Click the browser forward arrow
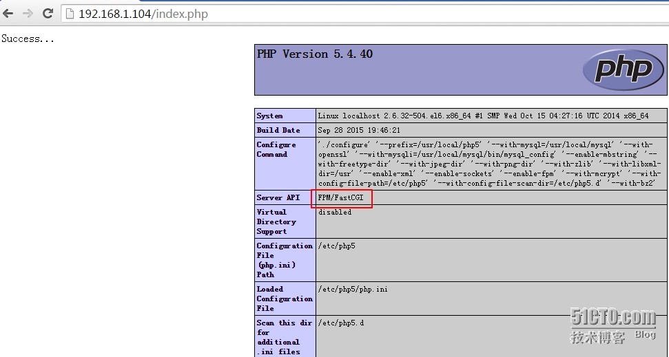The image size is (669, 357). point(28,14)
